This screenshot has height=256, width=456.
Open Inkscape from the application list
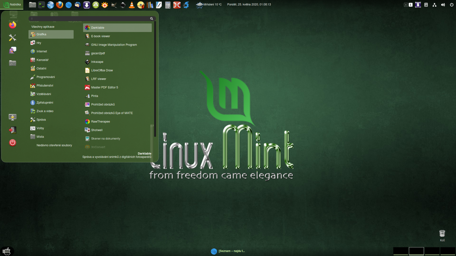coord(97,62)
